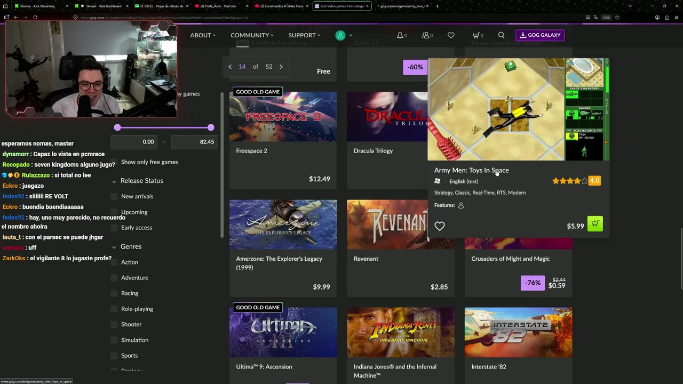Click the minimum price 0.00 field
Viewport: 683px width, 384px height.
click(x=134, y=142)
